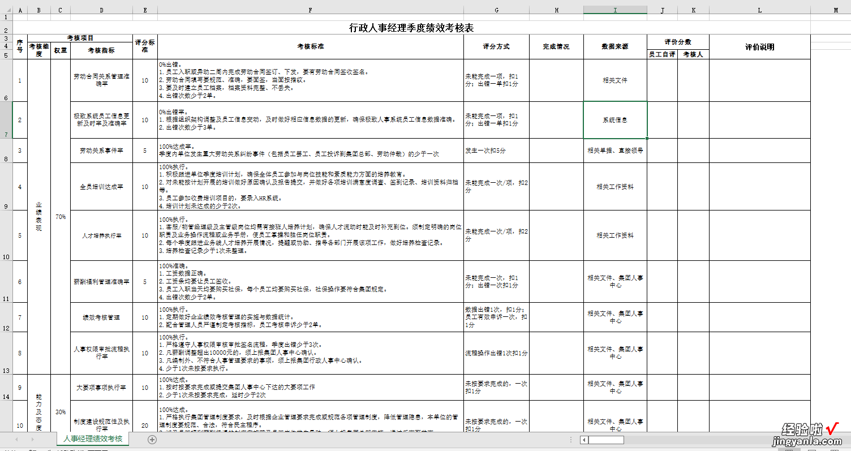This screenshot has height=451, width=851.
Task: Select the 人才培养执行率 cell
Action: pyautogui.click(x=101, y=235)
